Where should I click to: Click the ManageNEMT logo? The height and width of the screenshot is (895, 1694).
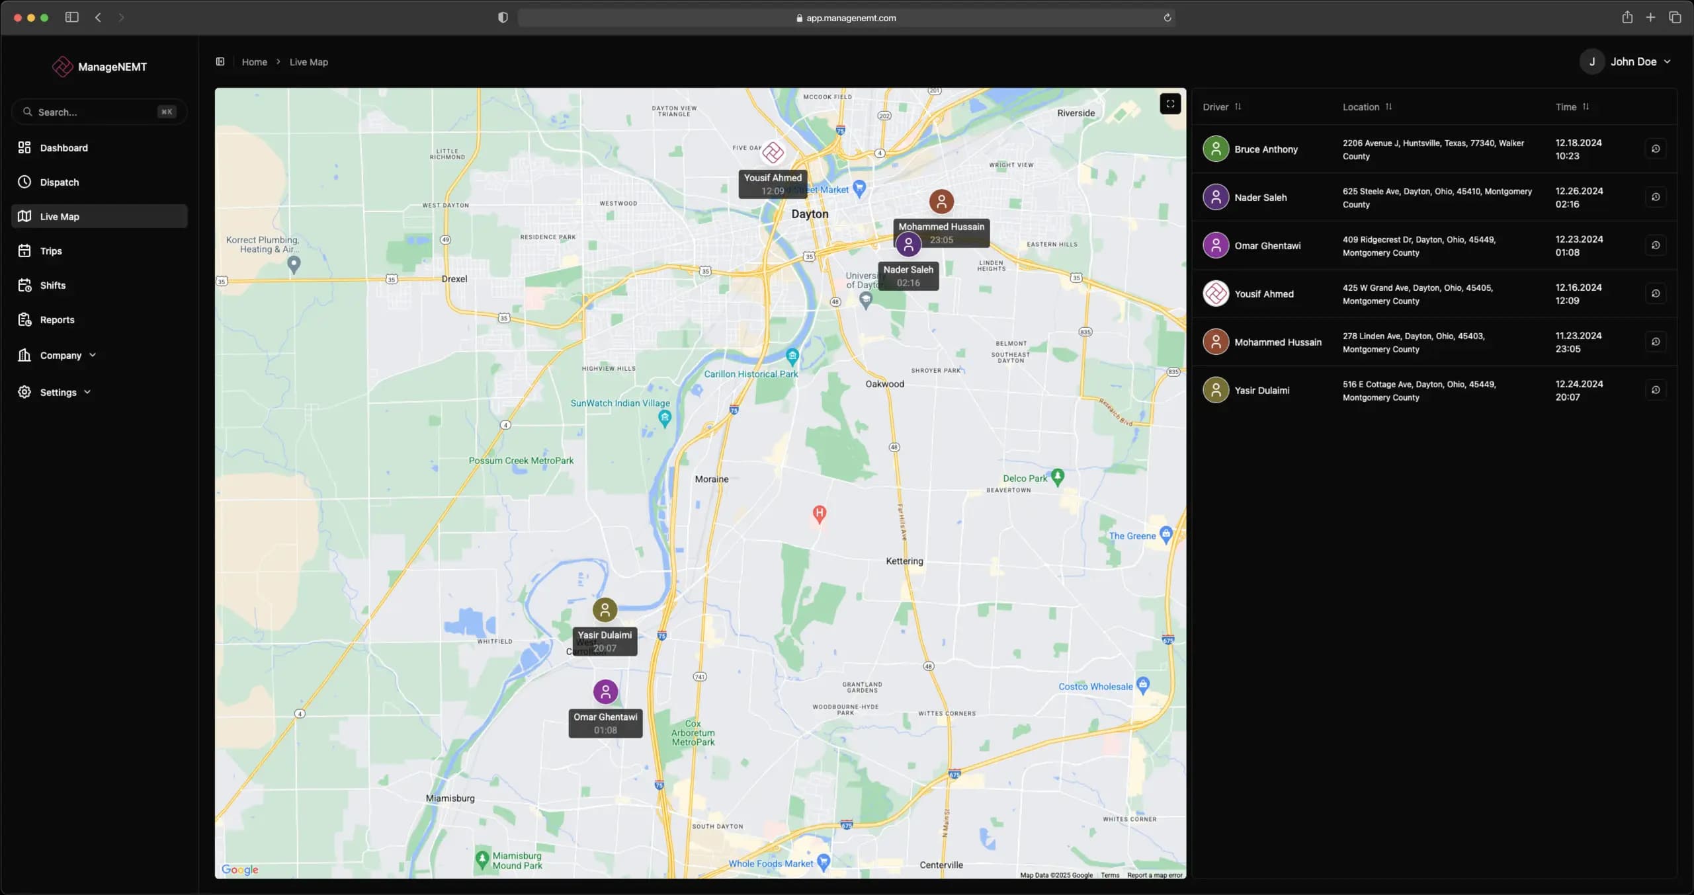(99, 66)
